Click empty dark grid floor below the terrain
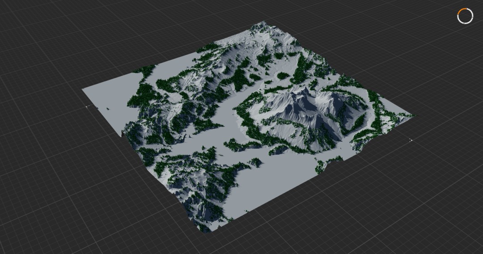This screenshot has height=254, width=483. [308, 234]
